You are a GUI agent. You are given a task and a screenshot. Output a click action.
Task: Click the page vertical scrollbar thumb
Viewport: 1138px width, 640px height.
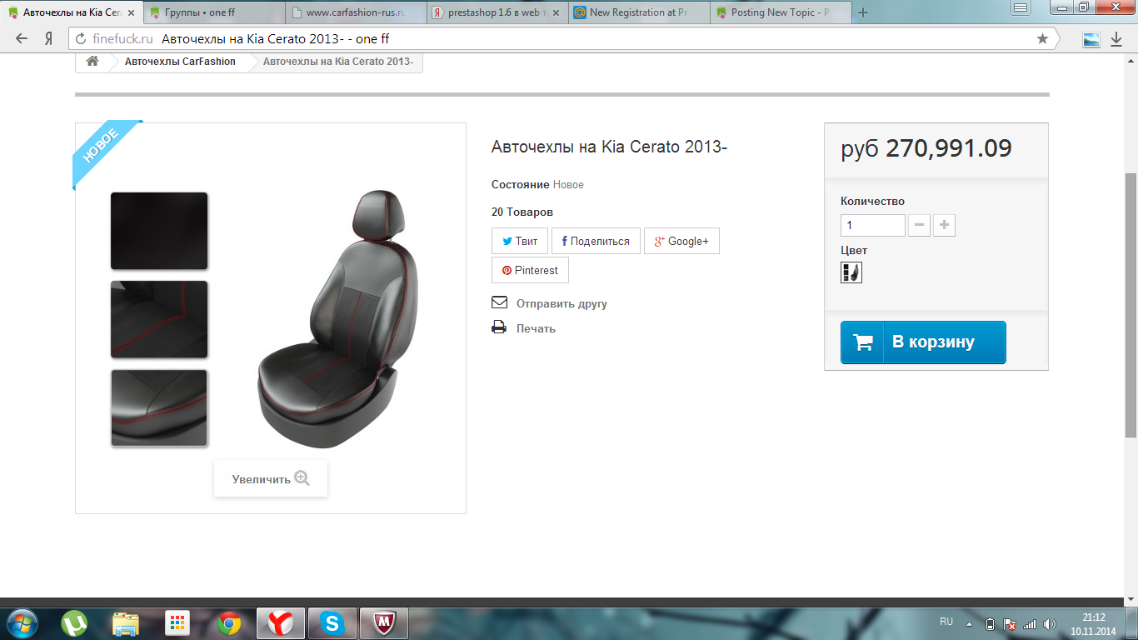tap(1131, 304)
